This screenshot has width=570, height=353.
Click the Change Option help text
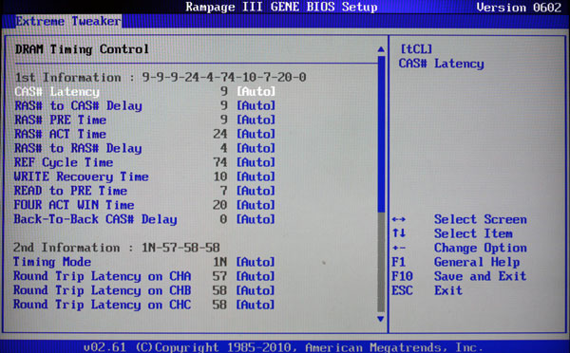tap(480, 248)
